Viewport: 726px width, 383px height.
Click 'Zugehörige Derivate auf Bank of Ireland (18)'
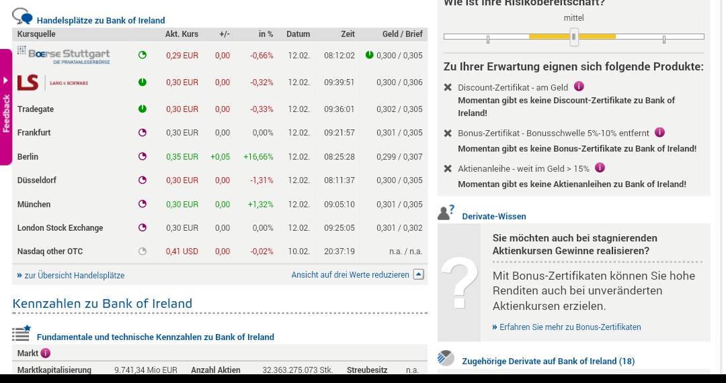pos(549,362)
